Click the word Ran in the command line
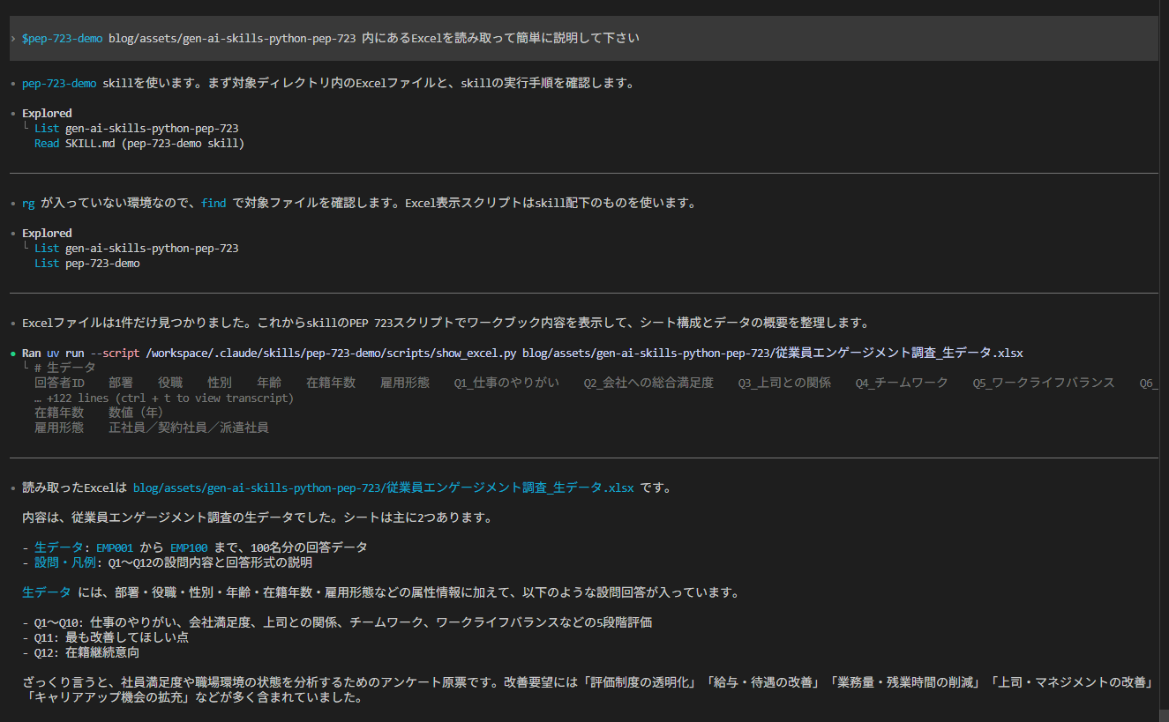Image resolution: width=1169 pixels, height=722 pixels. 32,353
